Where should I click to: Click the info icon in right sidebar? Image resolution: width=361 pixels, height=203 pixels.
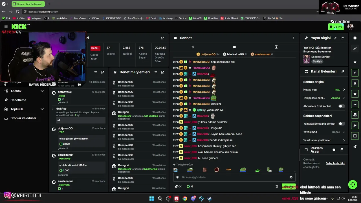point(355,38)
